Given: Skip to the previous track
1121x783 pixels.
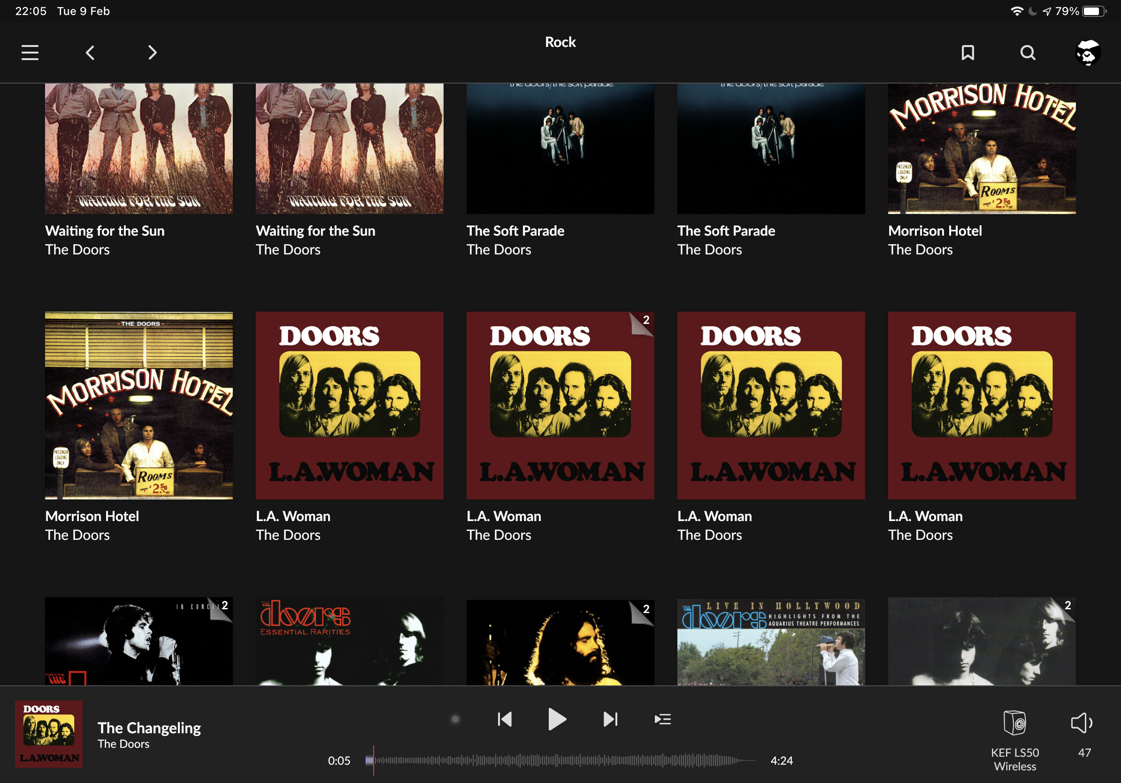Looking at the screenshot, I should point(505,719).
